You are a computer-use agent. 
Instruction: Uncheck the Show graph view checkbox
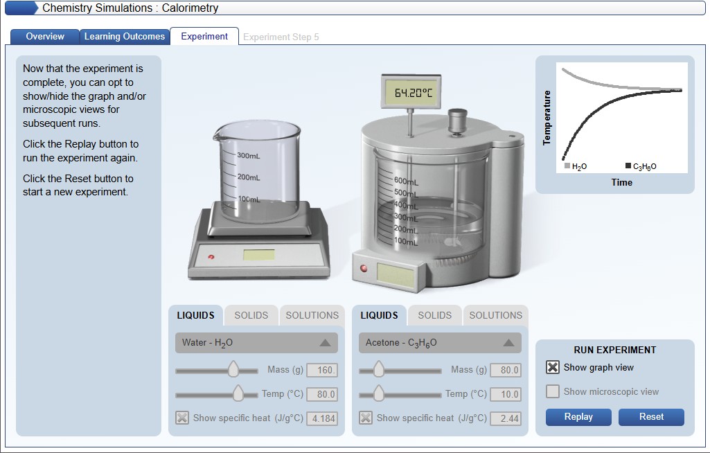pyautogui.click(x=553, y=368)
